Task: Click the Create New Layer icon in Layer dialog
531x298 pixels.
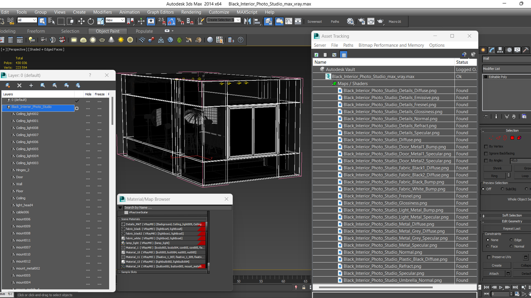Action: click(7, 85)
